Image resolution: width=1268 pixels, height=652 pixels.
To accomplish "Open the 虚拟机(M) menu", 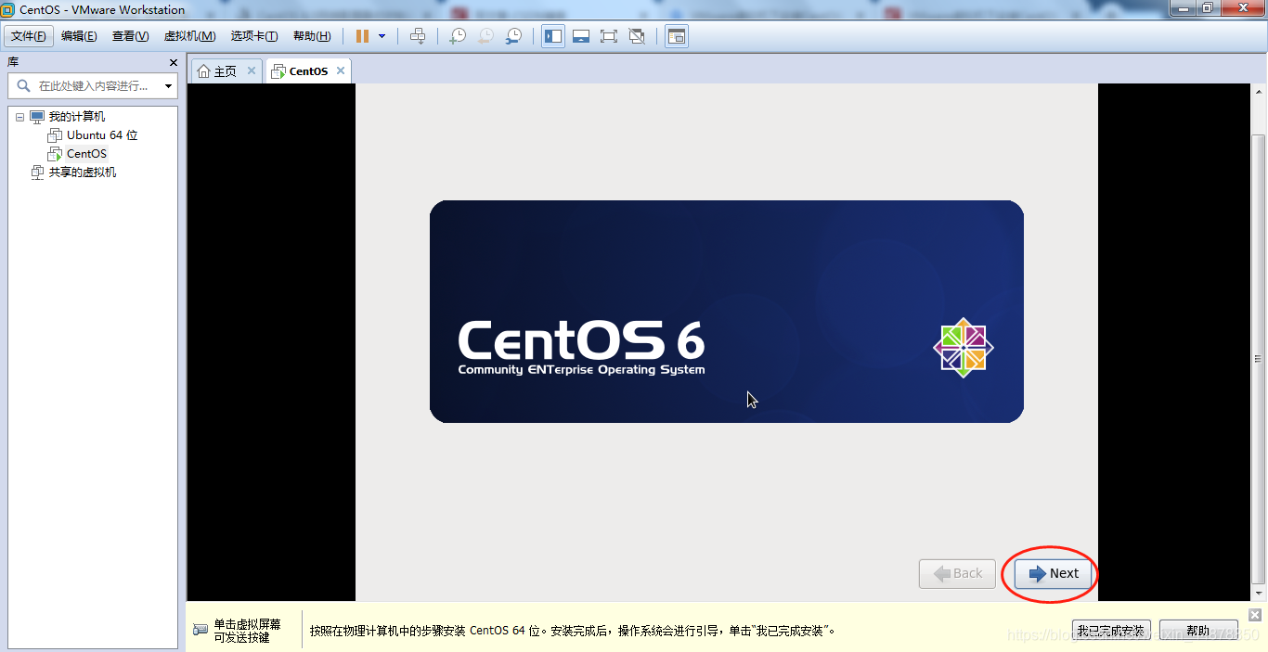I will (x=189, y=36).
